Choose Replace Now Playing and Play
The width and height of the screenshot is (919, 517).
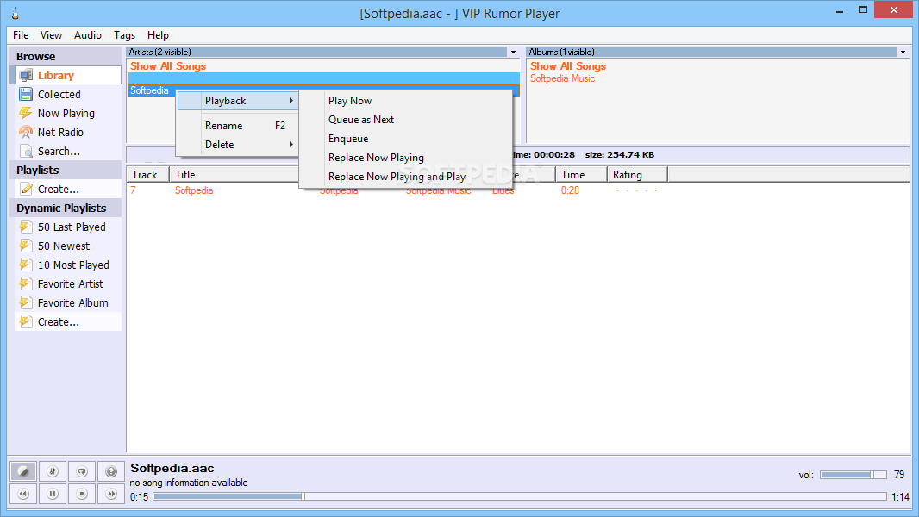[405, 177]
